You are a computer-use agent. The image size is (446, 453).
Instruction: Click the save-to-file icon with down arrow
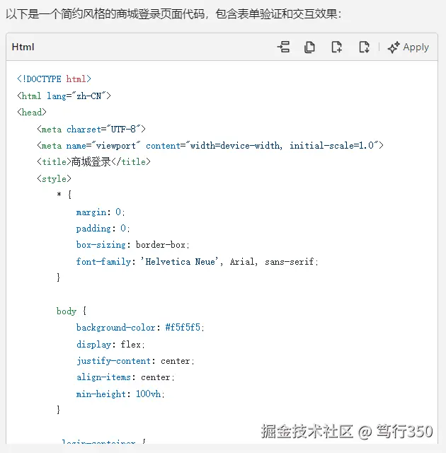click(x=364, y=47)
